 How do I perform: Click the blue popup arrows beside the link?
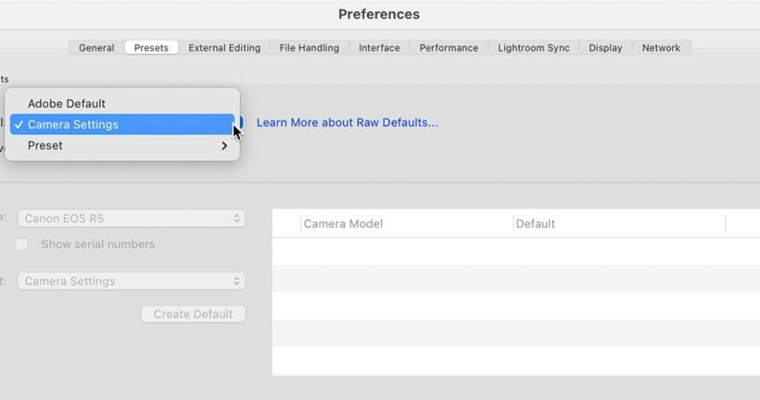[240, 122]
